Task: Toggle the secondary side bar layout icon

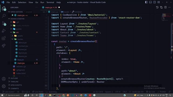Action: [x=154, y=2]
